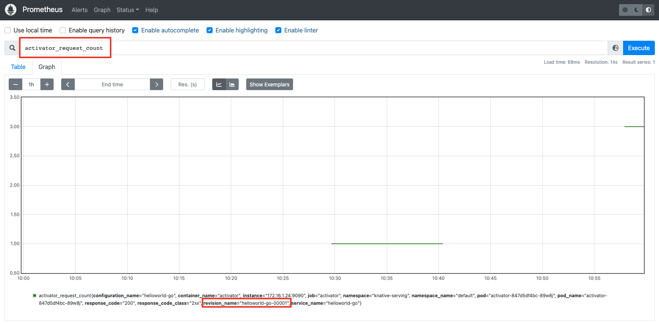
Task: Open the metrics explorer globe icon
Action: point(615,48)
